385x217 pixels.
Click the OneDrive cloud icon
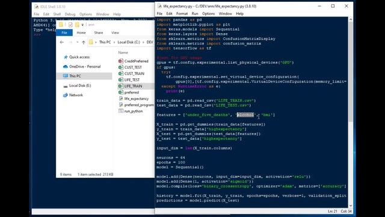point(66,66)
